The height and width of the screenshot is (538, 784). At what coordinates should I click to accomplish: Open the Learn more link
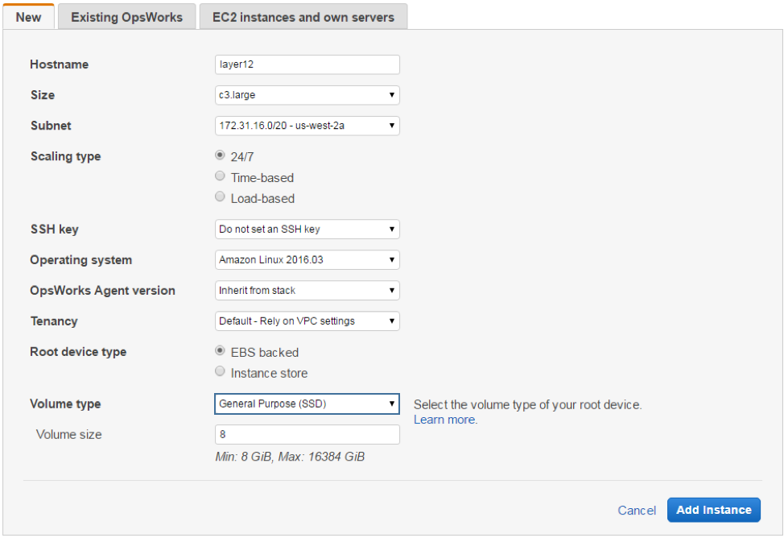[444, 420]
